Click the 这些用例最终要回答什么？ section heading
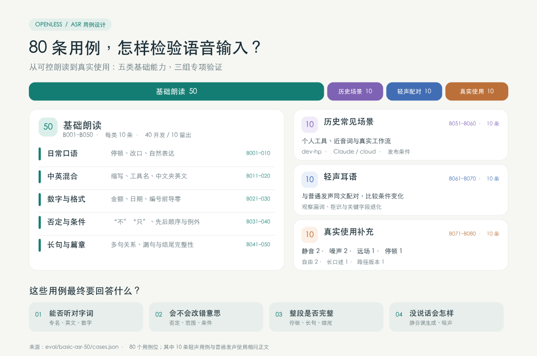The image size is (537, 356). [x=85, y=291]
